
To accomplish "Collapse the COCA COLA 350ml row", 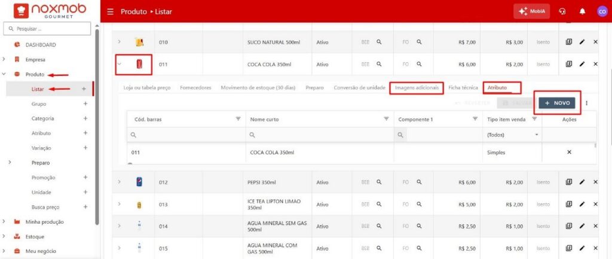I will click(x=120, y=64).
